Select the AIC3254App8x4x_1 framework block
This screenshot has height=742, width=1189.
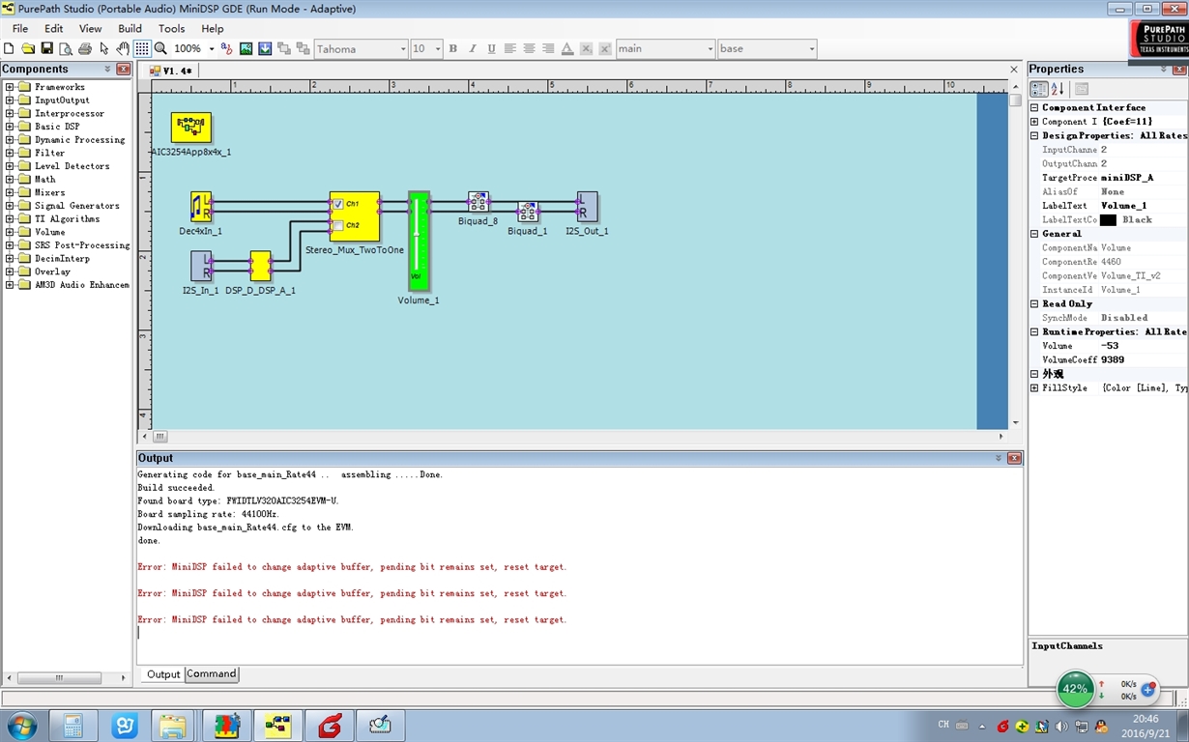(190, 126)
